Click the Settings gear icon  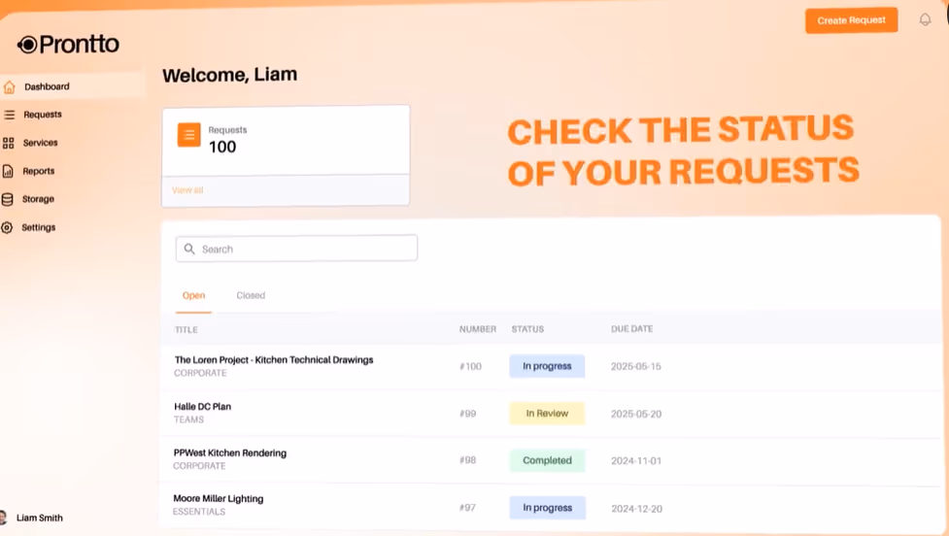tap(7, 227)
